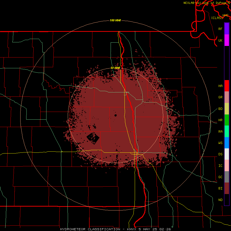This screenshot has height=231, width=231.
Task: Click the 02:26 timestamp
Action: [165, 229]
